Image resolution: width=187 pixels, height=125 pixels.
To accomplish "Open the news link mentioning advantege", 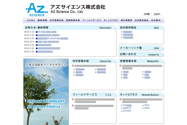I will coord(53,38).
